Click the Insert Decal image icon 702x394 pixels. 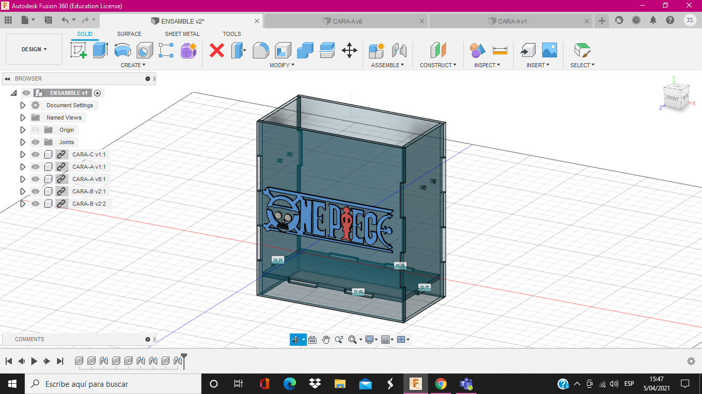coord(549,50)
